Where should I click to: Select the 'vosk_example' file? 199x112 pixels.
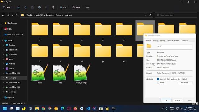click(82, 74)
